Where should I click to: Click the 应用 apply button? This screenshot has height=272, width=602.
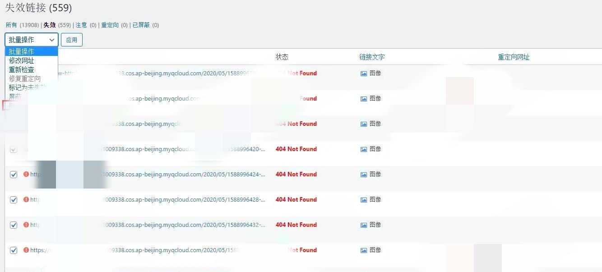click(x=72, y=40)
